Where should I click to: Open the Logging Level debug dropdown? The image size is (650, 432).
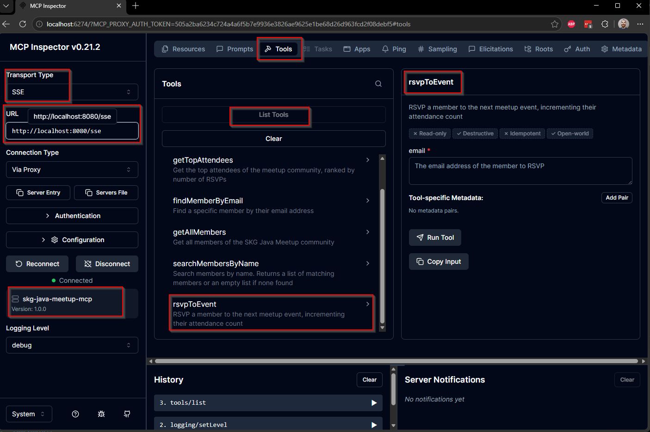tap(72, 345)
